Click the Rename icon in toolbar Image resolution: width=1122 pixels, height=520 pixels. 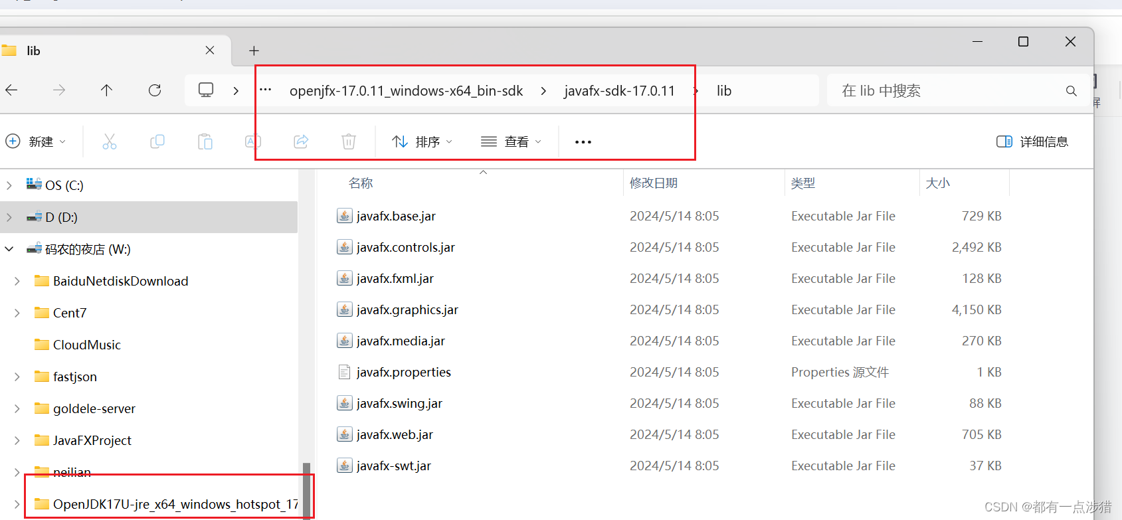[253, 141]
